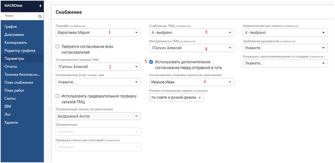Toggle 'Использовать предварительную проверку заказов ТМЦ' checkbox
Image resolution: width=335 pixels, height=163 pixels.
tap(57, 96)
